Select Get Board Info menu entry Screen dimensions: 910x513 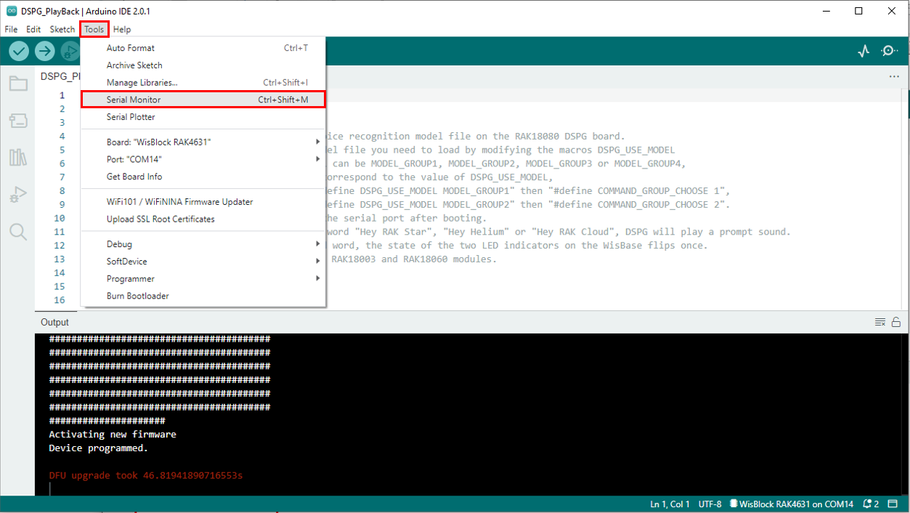(203, 177)
